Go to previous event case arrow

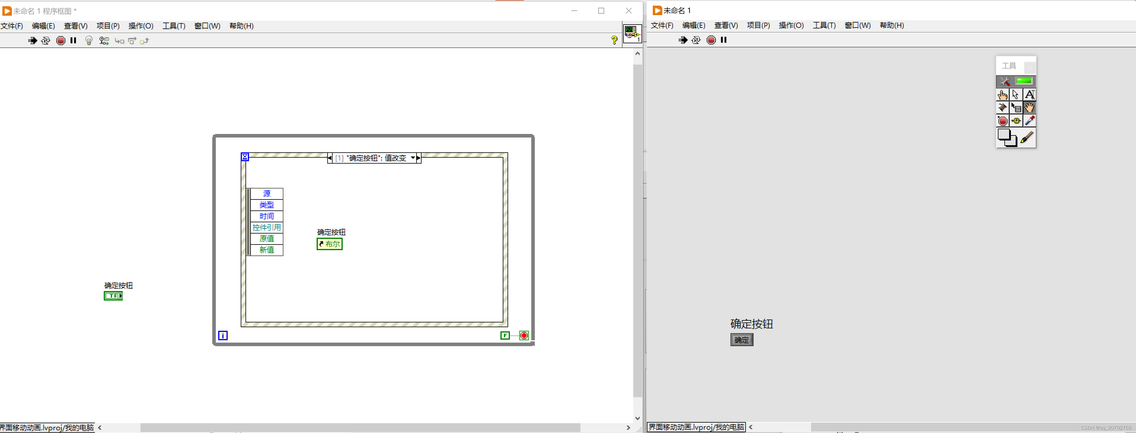tap(330, 158)
